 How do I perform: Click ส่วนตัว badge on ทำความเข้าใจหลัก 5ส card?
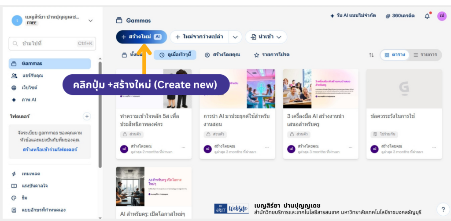coord(132,134)
